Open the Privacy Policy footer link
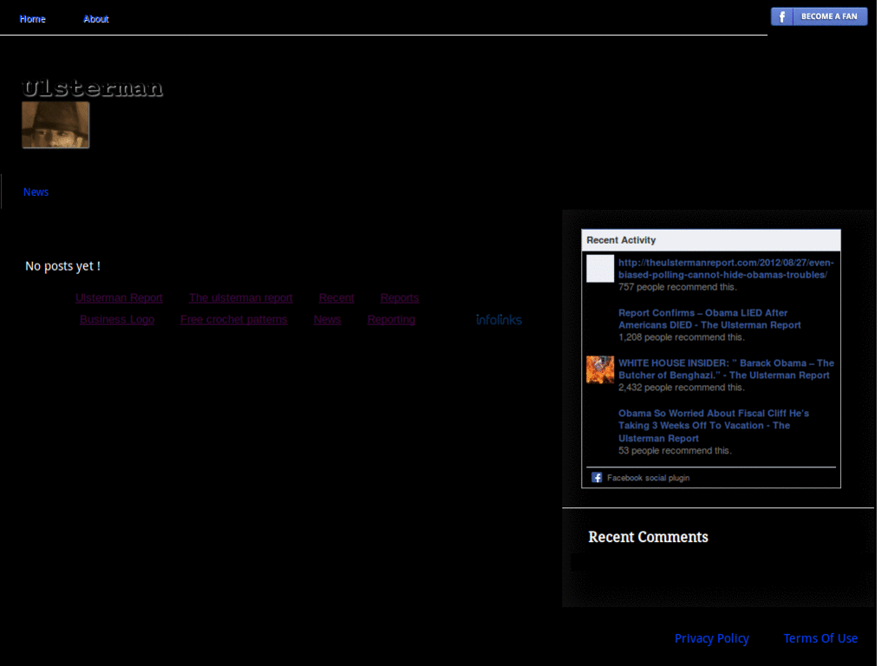 (711, 639)
